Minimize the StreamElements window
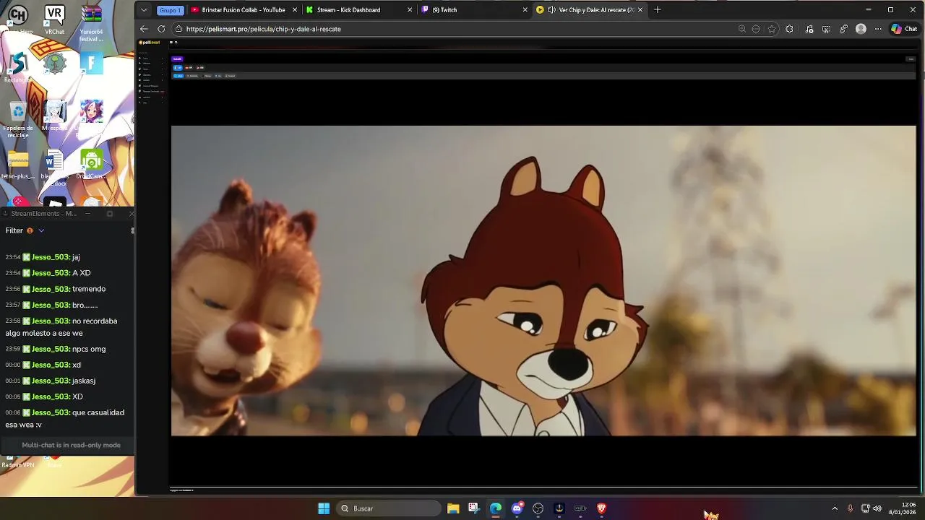The height and width of the screenshot is (520, 925). coord(88,214)
